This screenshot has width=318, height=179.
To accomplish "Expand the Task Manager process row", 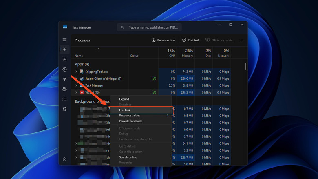I will (76, 85).
